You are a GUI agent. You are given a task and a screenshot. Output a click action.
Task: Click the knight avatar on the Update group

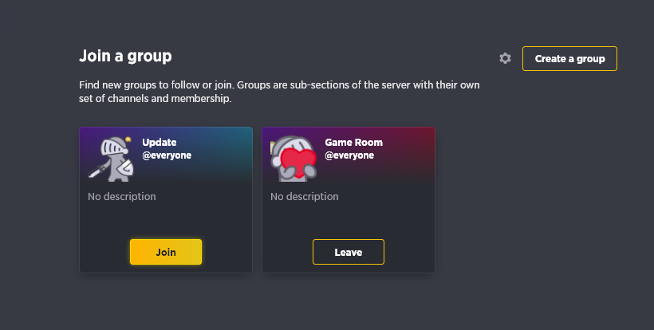pos(111,159)
